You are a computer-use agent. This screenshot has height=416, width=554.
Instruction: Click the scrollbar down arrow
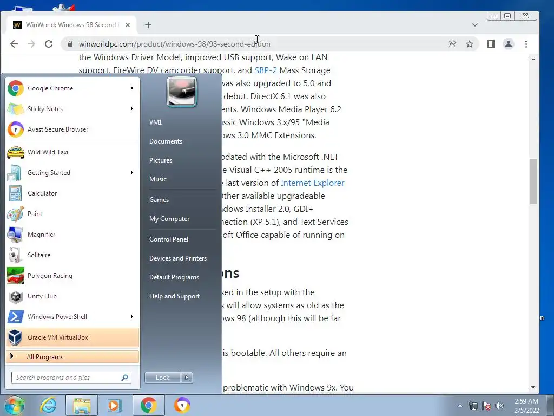[x=533, y=388]
